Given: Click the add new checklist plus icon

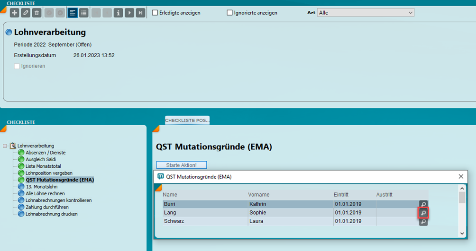Looking at the screenshot, I should [14, 13].
